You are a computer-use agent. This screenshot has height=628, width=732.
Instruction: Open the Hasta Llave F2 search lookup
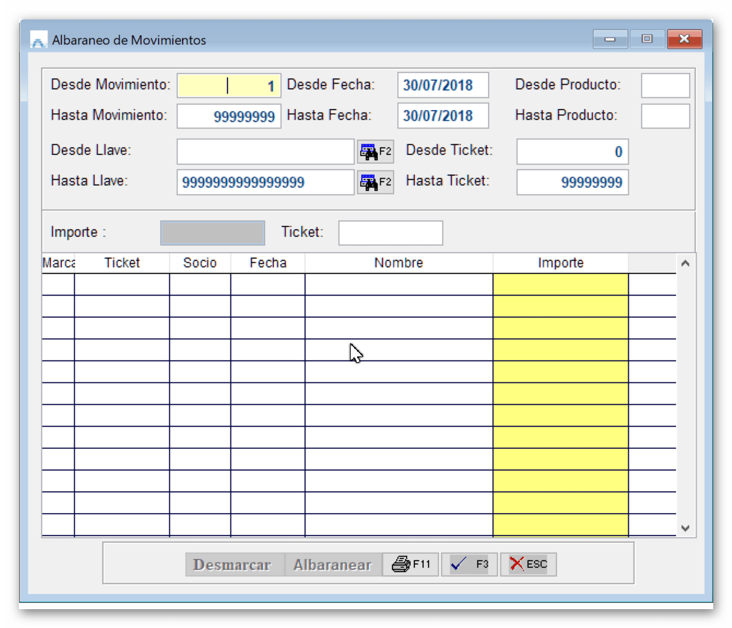[375, 182]
